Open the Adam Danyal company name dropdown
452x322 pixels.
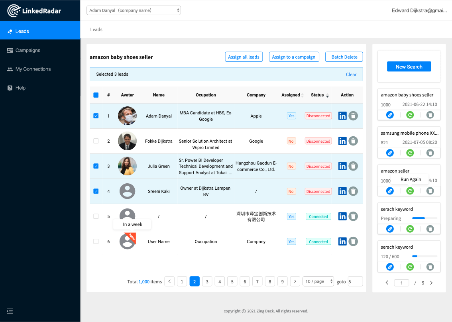[134, 10]
